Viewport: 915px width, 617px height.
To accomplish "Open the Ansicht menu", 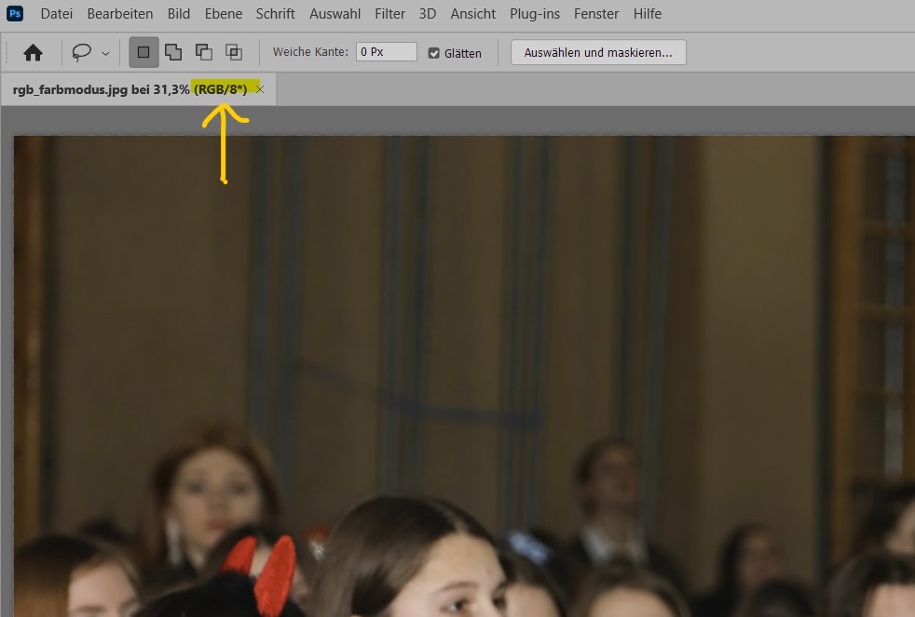I will 472,13.
